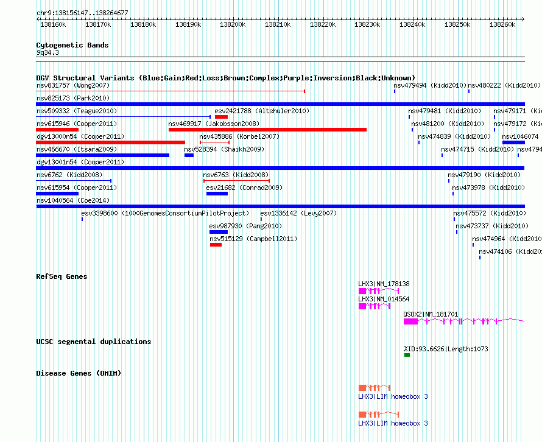Select the nsv475572 (Kidd2010) variant label
This screenshot has height=442, width=542.
490,213
